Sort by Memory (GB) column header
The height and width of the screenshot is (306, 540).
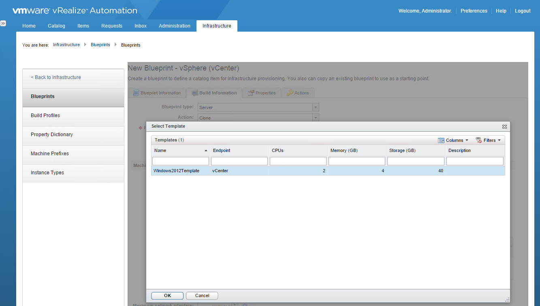357,150
